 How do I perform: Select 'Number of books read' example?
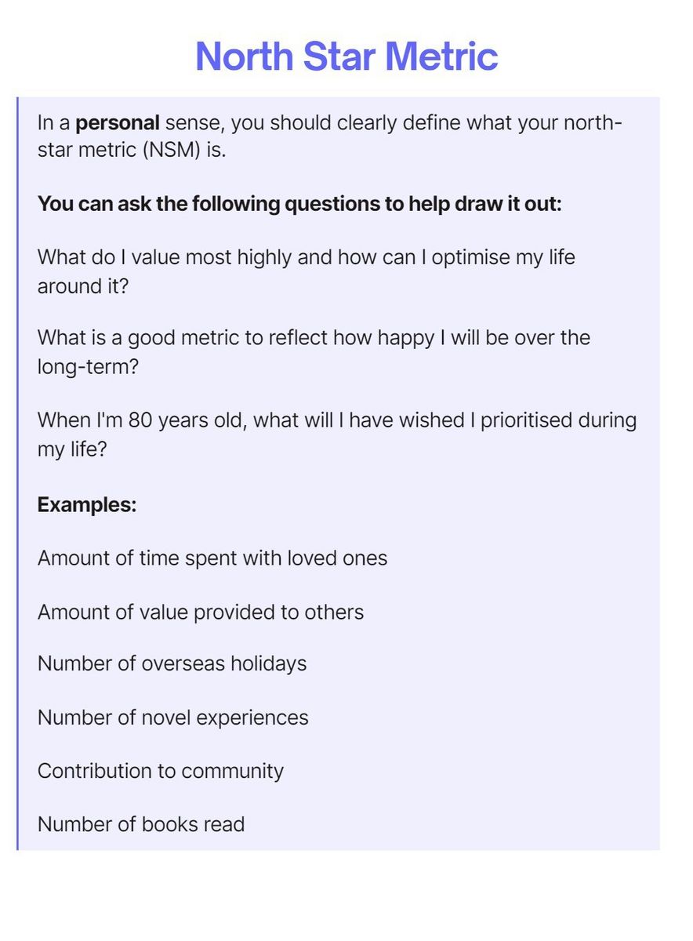pyautogui.click(x=141, y=824)
